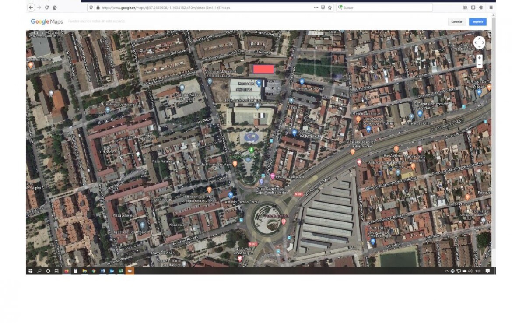Click the red rectangle highlighted on map

point(263,69)
